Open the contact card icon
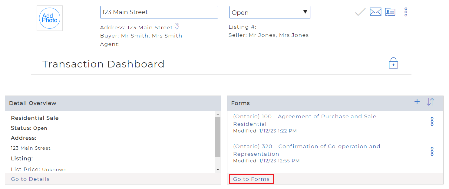The height and width of the screenshot is (189, 449). (390, 12)
